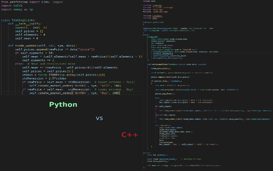Click the create_market_order "Sell" line
Screen dimensions: 273x171
coord(75,86)
